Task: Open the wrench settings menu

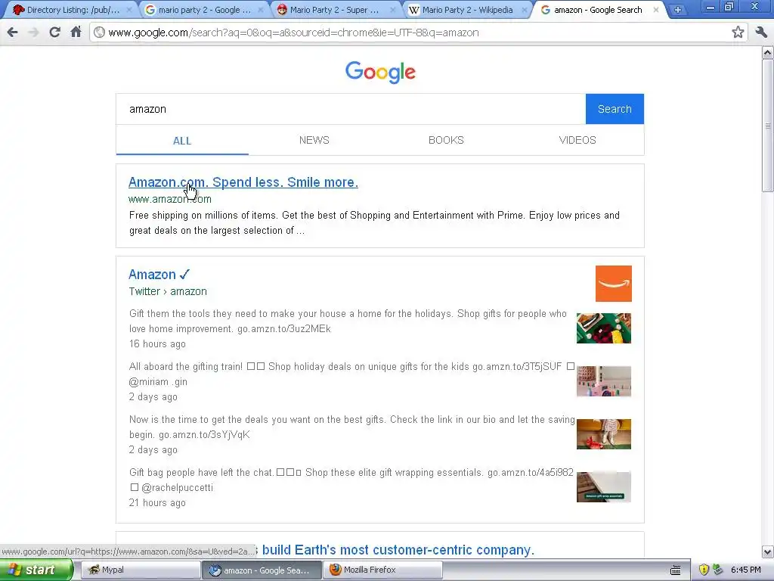Action: 760,33
